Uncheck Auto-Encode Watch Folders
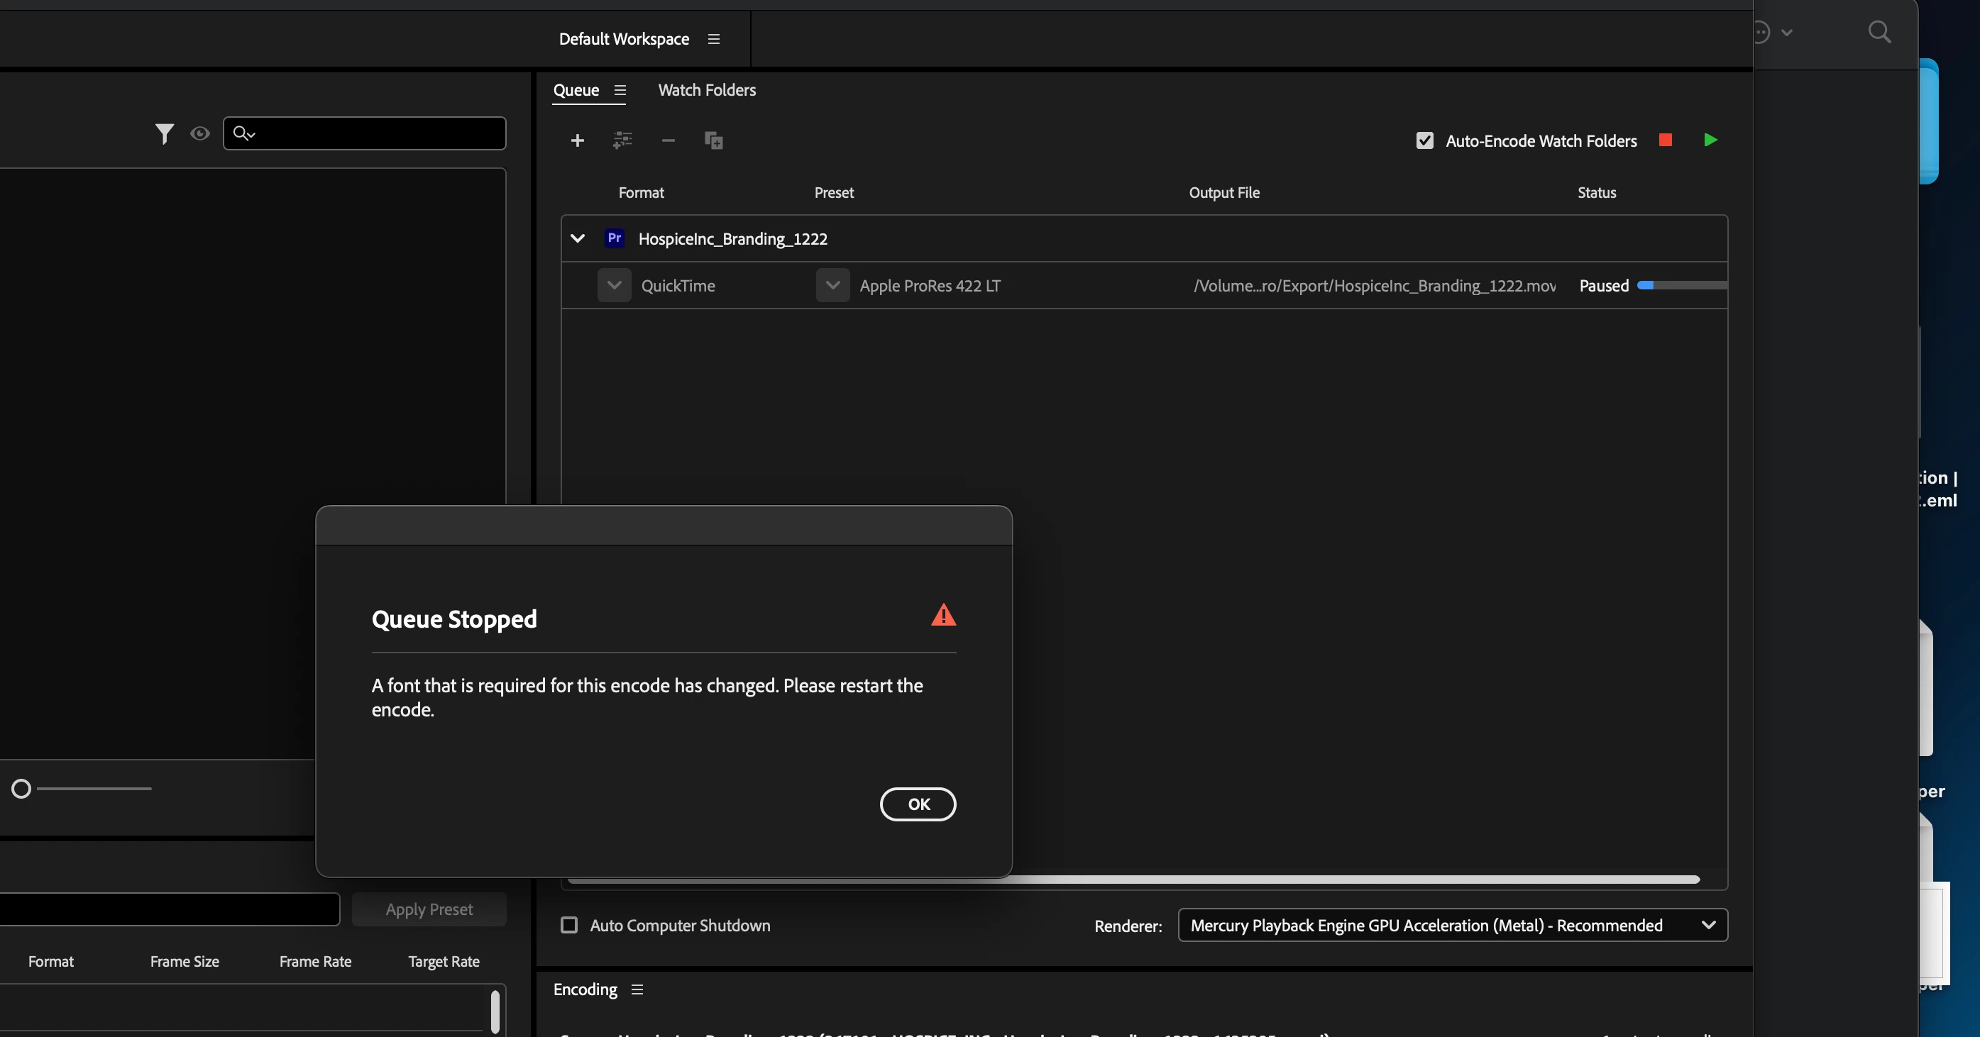 (x=1424, y=140)
